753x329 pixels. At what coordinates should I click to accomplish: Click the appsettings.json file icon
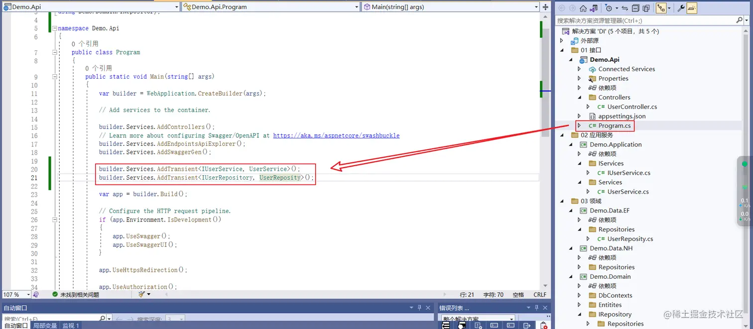click(x=593, y=116)
